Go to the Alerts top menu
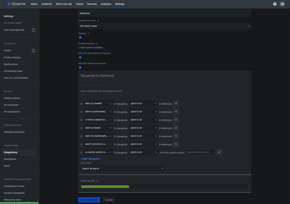 pos(34,4)
